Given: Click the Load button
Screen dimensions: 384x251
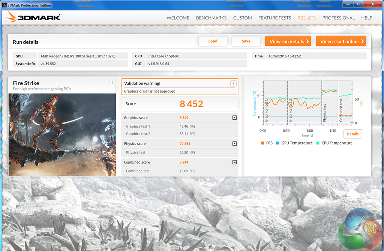Looking at the screenshot, I should click(213, 41).
